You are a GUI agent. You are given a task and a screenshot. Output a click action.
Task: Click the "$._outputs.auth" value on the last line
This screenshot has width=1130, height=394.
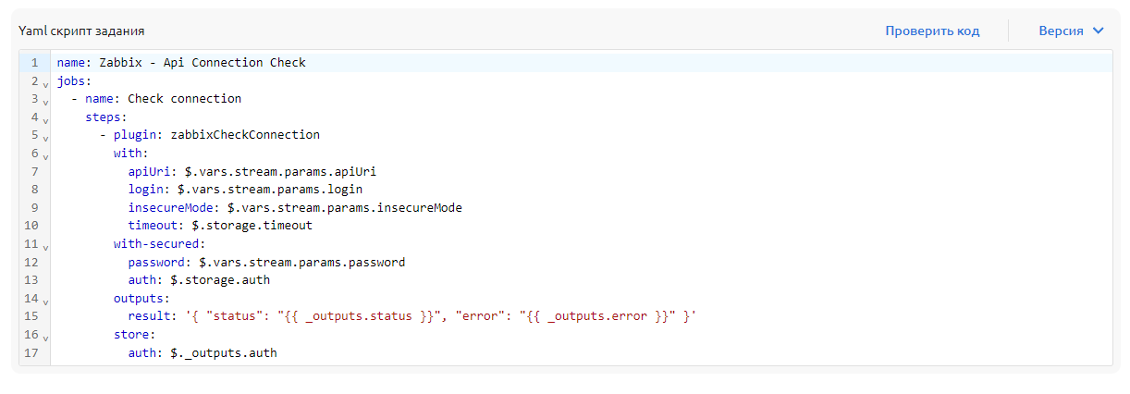223,353
